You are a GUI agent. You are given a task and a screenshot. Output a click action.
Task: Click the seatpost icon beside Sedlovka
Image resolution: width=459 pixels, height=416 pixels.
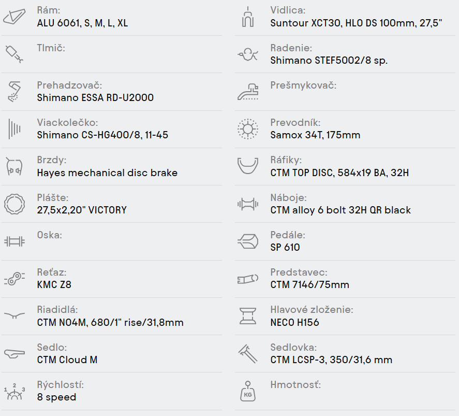coord(248,354)
